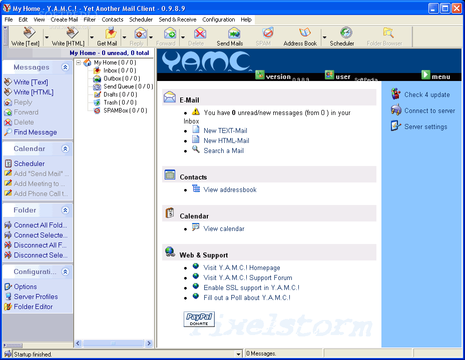
Task: Open the status bar message dropdown
Action: pyautogui.click(x=238, y=354)
